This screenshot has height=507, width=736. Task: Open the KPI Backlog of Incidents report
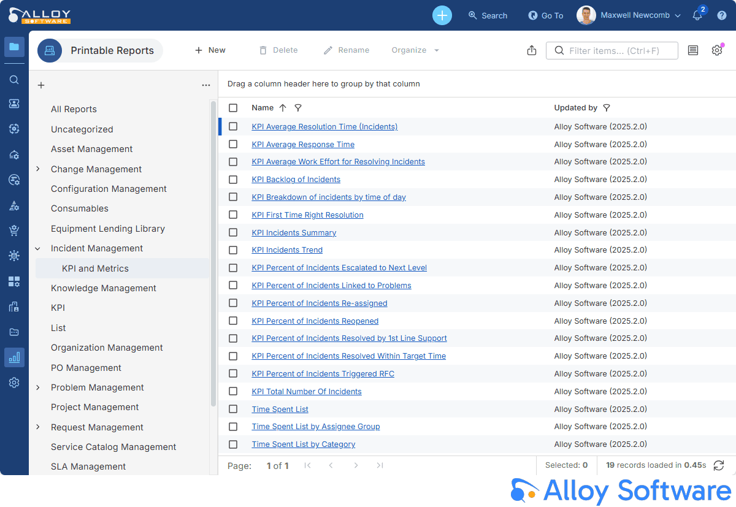pos(296,180)
